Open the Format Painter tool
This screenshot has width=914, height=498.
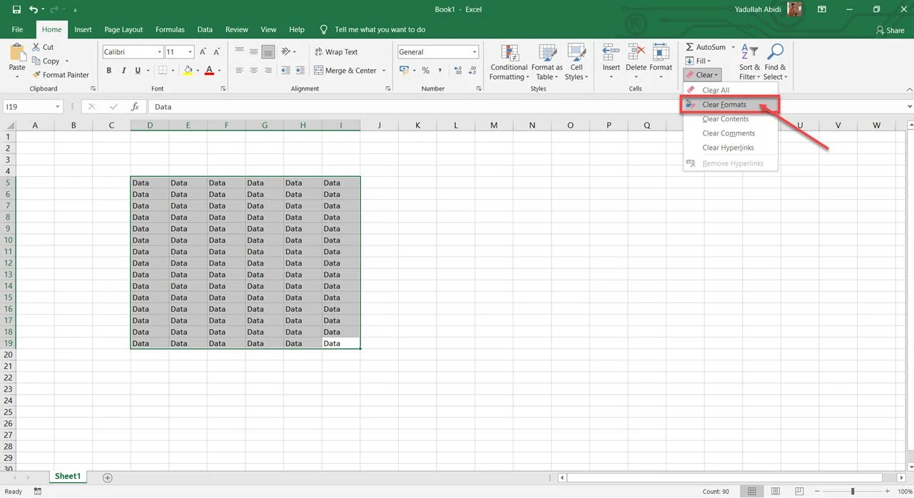coord(61,74)
